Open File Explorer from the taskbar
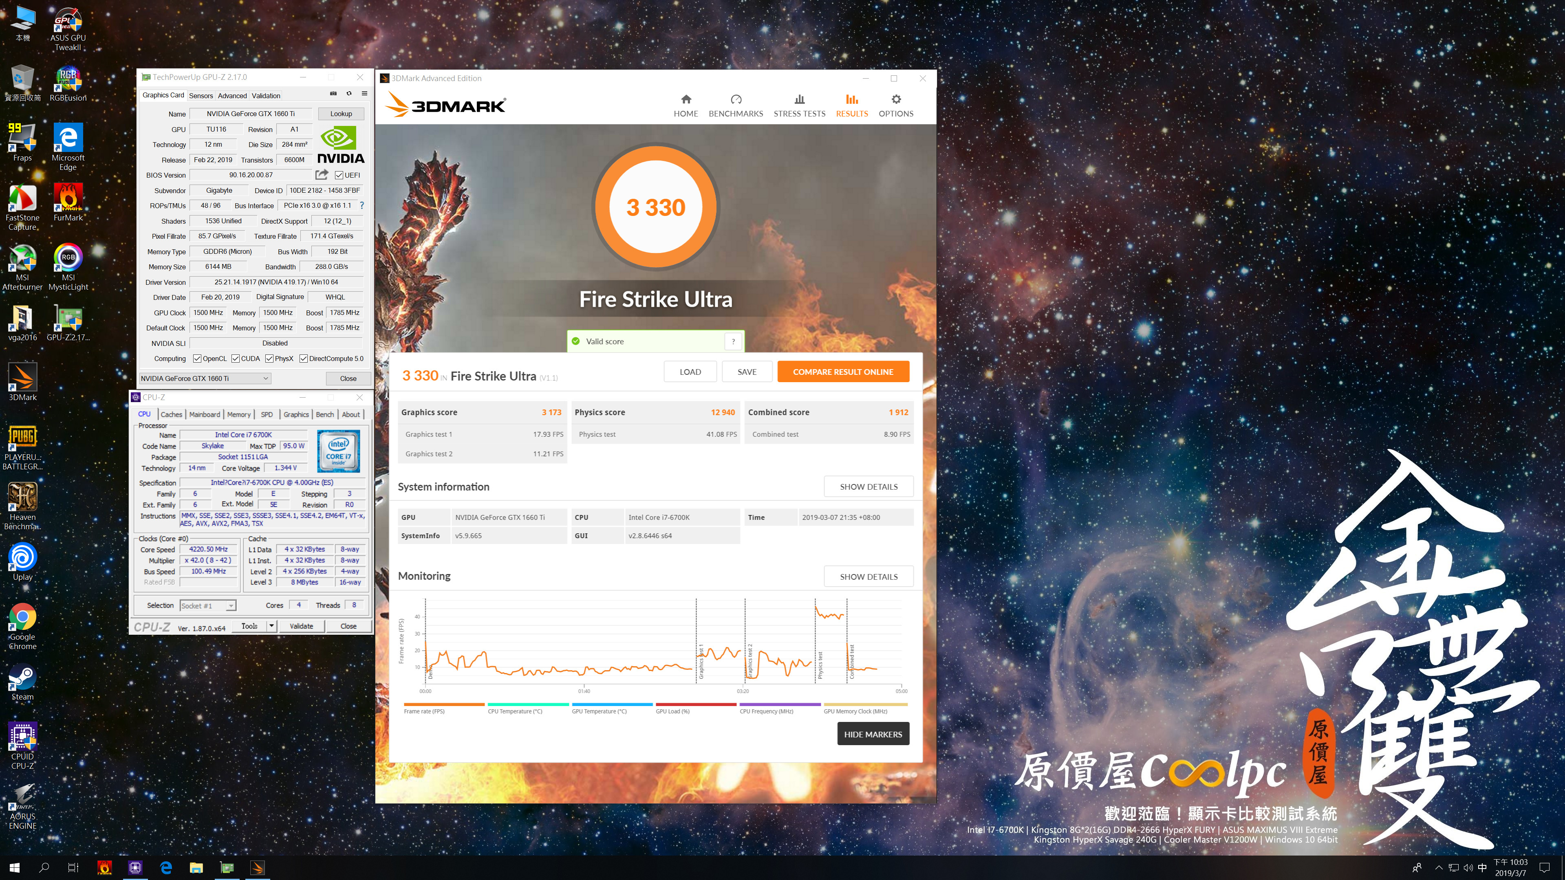 196,867
